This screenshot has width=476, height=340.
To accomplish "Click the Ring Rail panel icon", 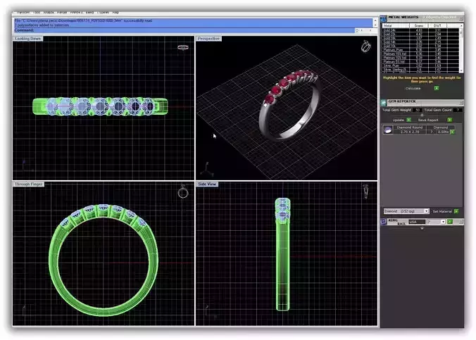I will tap(384, 221).
